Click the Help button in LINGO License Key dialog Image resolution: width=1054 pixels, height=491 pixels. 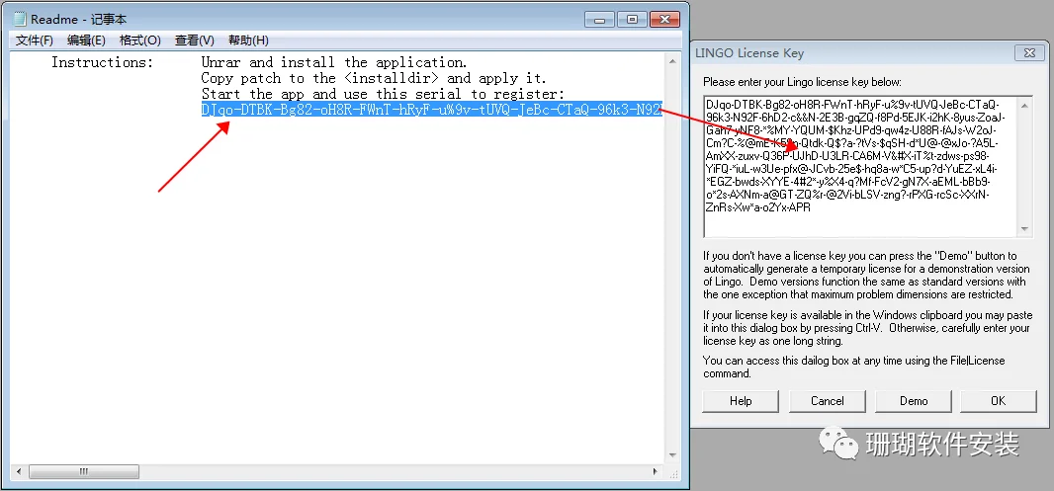pos(741,401)
